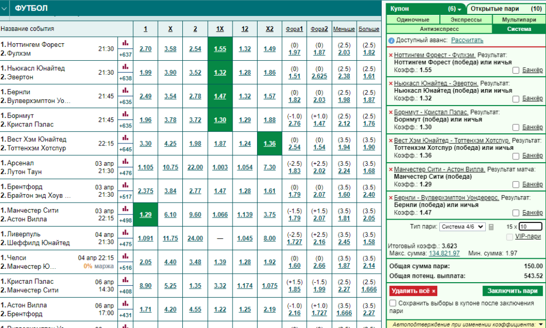This screenshot has height=328, width=546.
Task: Toggle Банкер for Newcastle United – Everton
Action: click(516, 99)
